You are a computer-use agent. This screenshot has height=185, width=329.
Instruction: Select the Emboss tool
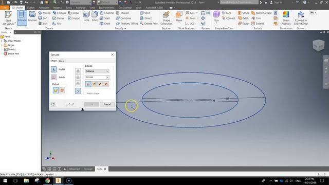pos(59,13)
